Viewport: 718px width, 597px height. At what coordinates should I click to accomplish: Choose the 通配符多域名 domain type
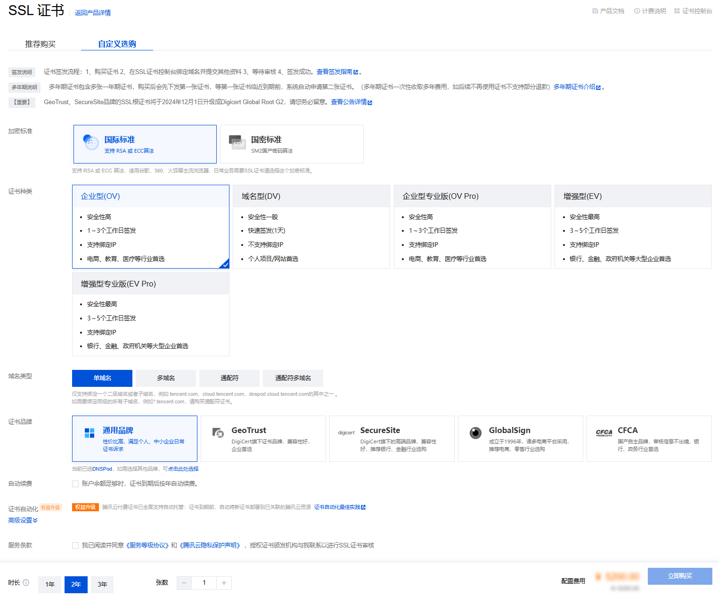(x=293, y=378)
